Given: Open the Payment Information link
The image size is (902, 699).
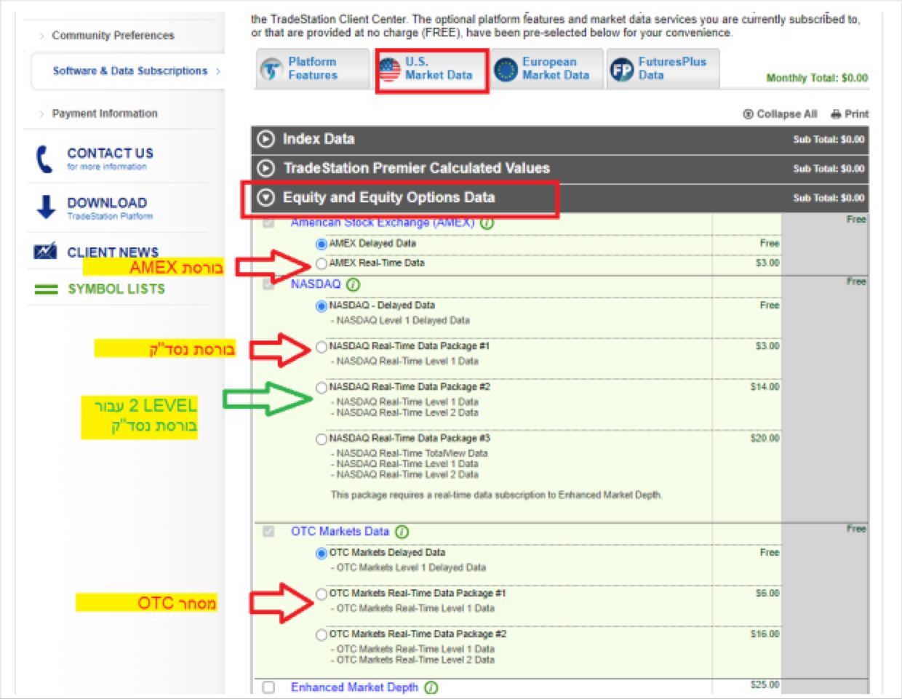Looking at the screenshot, I should coord(104,113).
